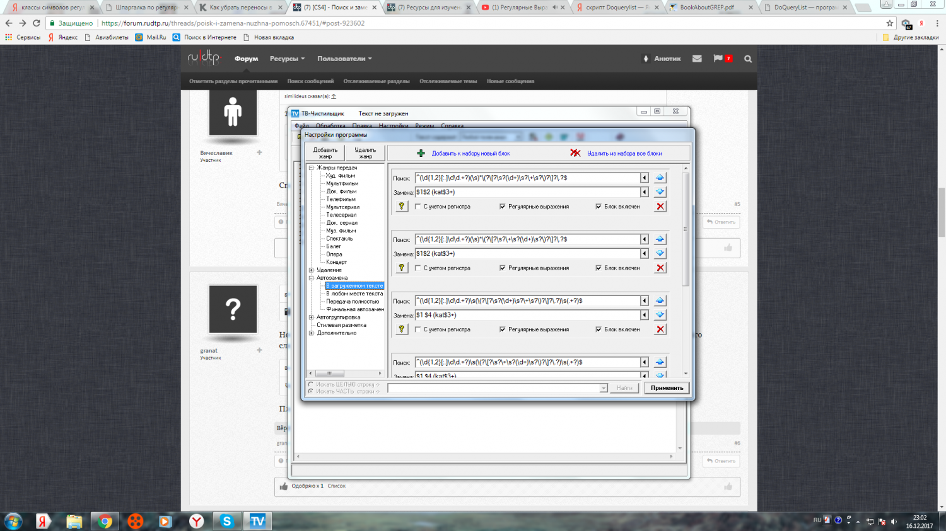Move first block up with blue arrow
946x531 pixels.
point(660,178)
